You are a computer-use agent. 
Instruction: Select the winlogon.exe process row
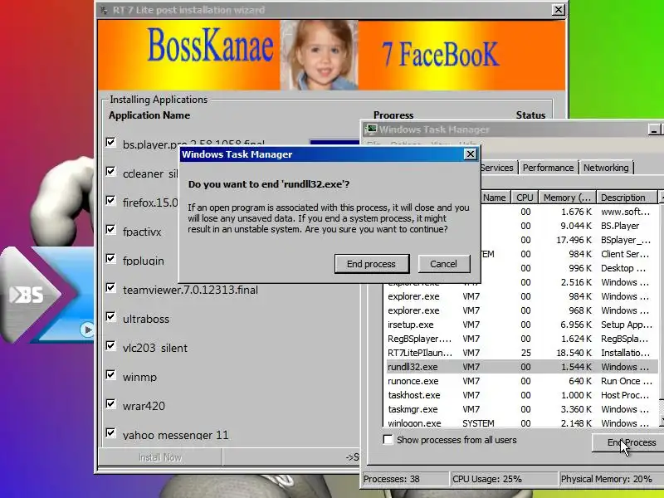coord(522,422)
